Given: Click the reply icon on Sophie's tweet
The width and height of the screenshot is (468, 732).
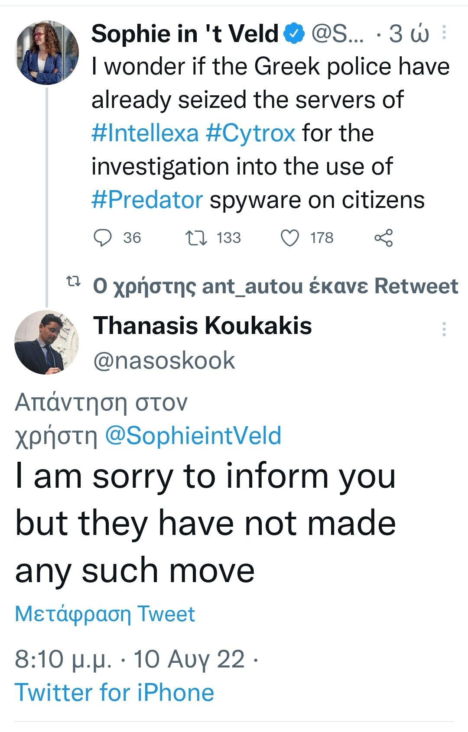Looking at the screenshot, I should (x=103, y=237).
